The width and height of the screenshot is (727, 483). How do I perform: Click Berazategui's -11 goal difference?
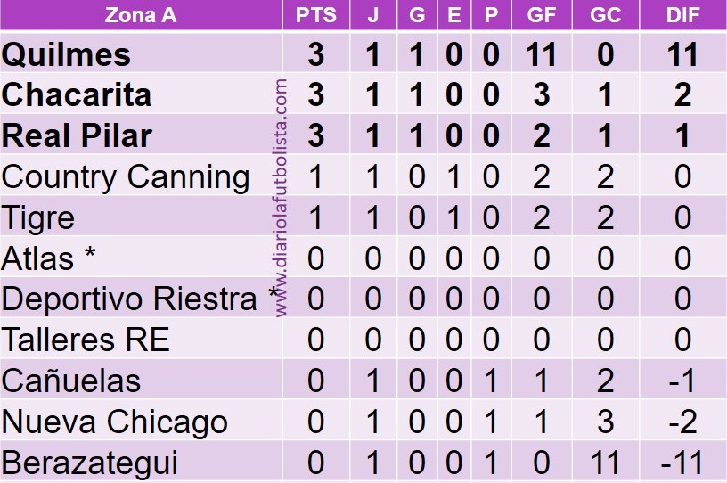click(682, 463)
